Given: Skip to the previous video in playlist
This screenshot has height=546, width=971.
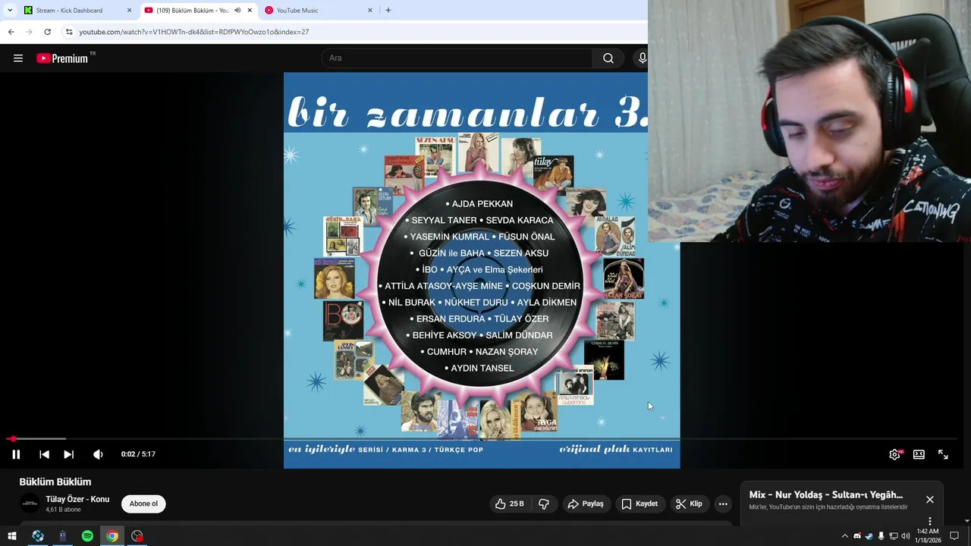Looking at the screenshot, I should pyautogui.click(x=44, y=454).
